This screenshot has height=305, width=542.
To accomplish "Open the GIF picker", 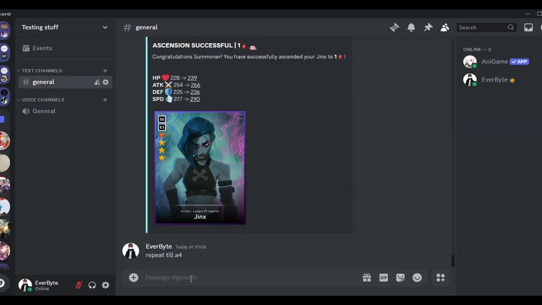I will point(384,278).
